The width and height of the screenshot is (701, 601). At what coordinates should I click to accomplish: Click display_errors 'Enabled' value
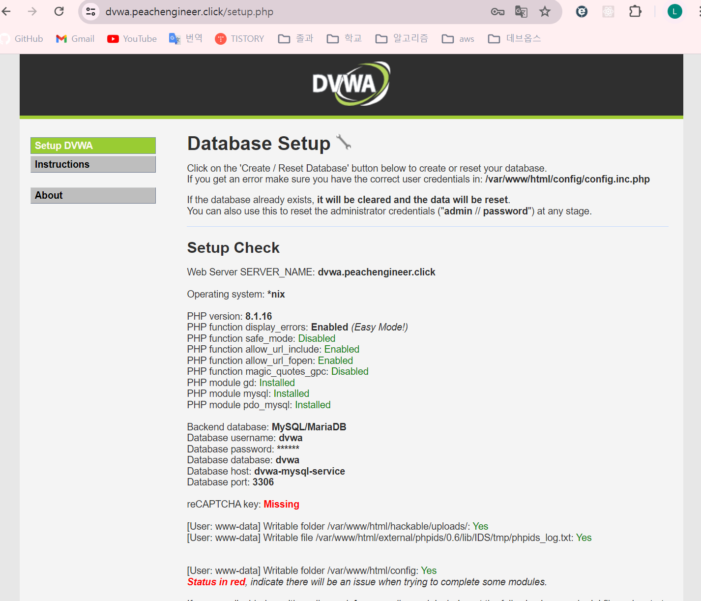pyautogui.click(x=329, y=327)
